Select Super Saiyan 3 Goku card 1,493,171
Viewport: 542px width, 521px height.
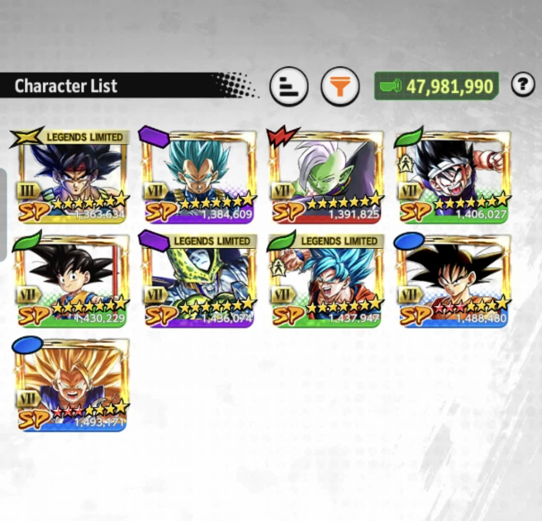tap(72, 385)
